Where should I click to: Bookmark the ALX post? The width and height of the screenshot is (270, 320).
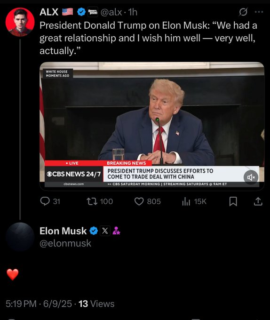[x=233, y=201]
